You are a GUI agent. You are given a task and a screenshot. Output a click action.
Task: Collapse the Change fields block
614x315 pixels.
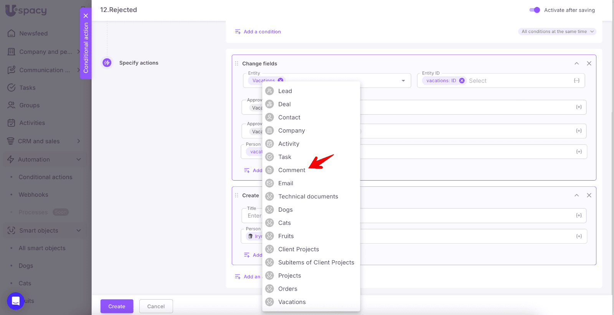576,63
